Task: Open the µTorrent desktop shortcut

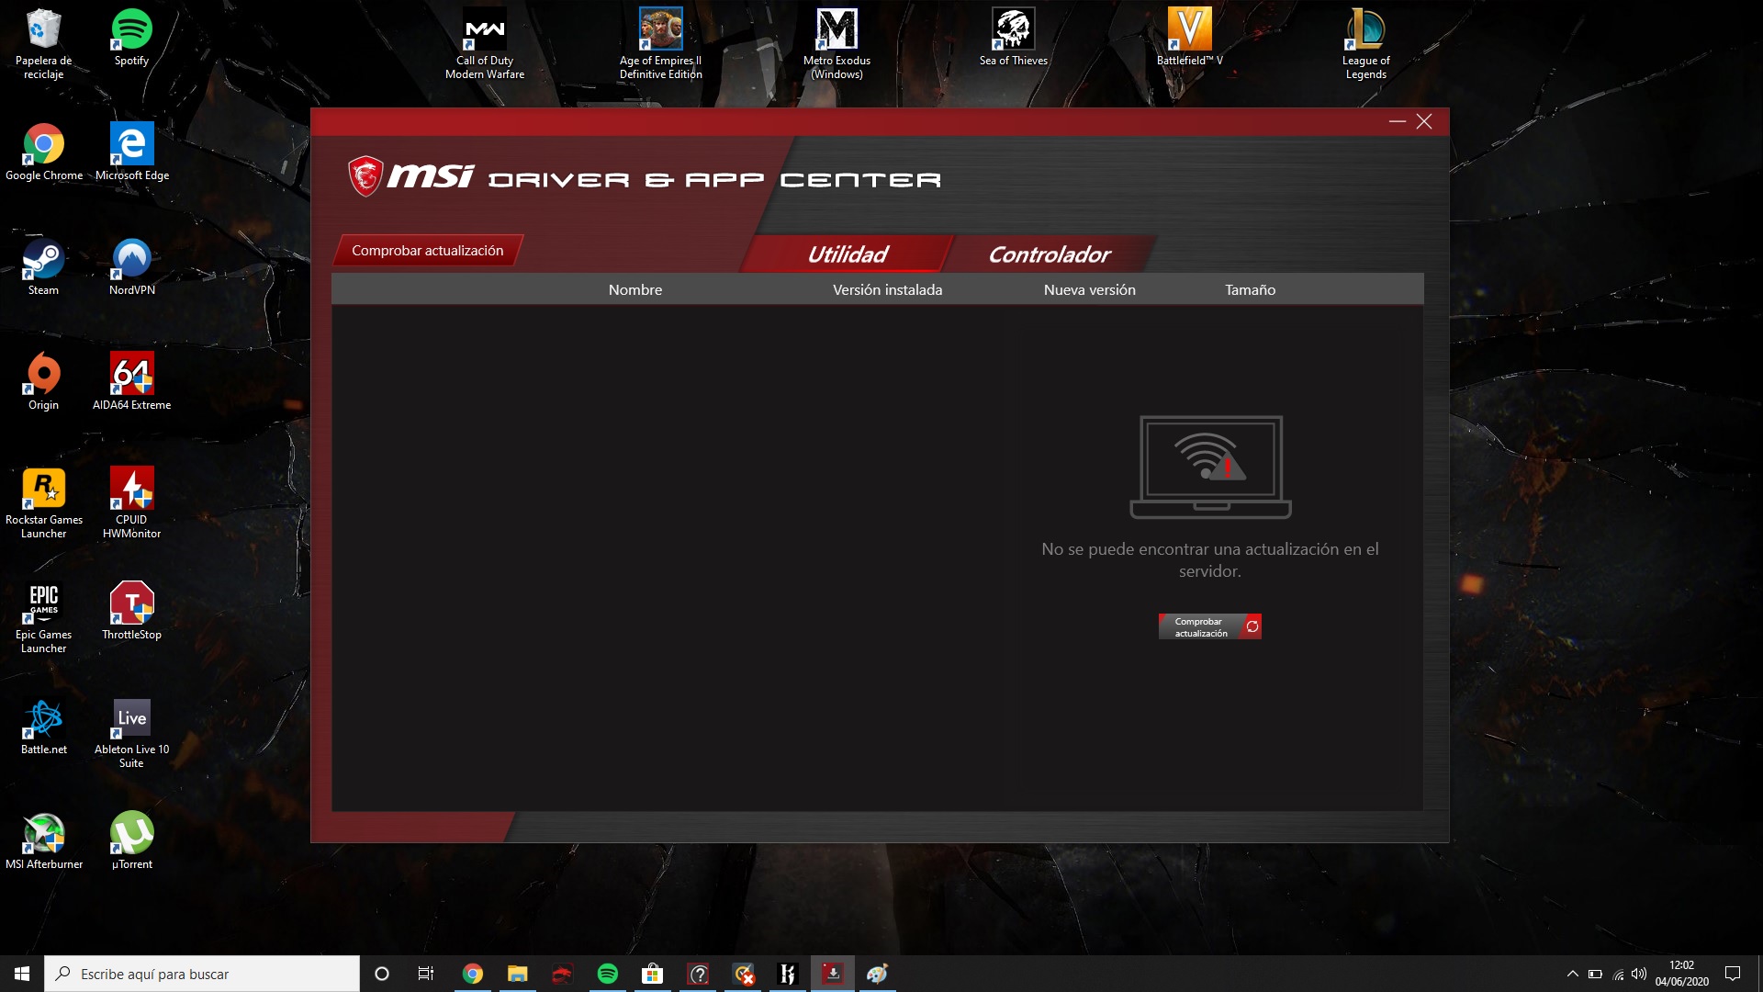Action: 131,841
